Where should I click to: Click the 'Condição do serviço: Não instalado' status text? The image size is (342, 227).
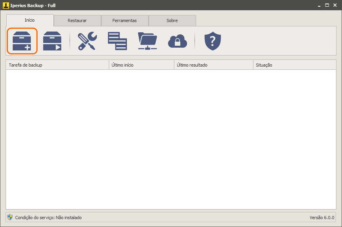[48, 218]
